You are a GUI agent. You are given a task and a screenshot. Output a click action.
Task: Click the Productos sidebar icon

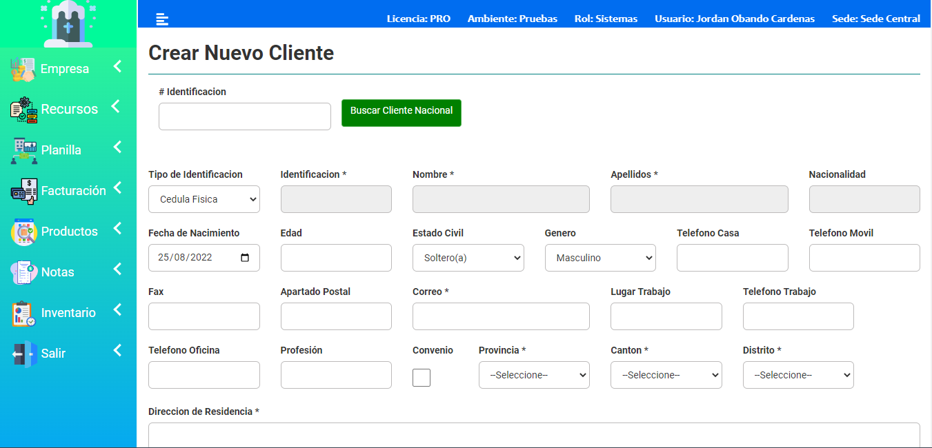24,232
